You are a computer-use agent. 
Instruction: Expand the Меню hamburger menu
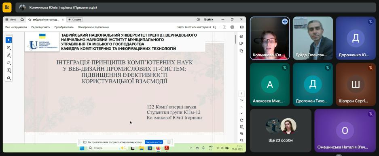pos(11,19)
